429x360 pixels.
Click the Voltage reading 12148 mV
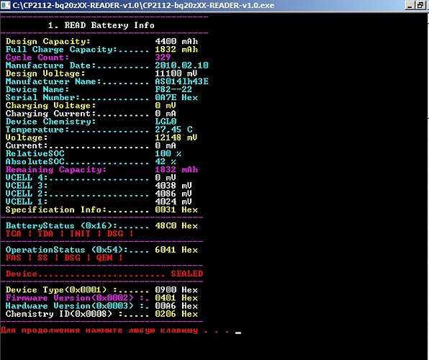pyautogui.click(x=176, y=138)
